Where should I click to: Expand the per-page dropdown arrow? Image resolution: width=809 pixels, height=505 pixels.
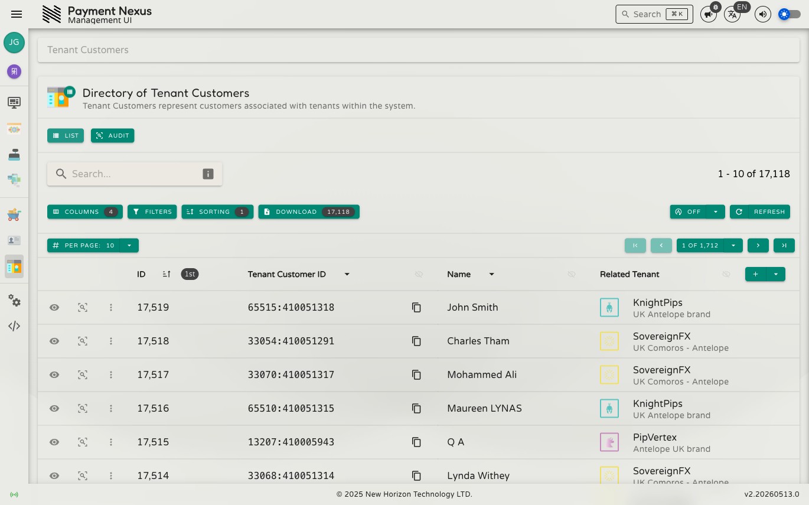point(129,245)
